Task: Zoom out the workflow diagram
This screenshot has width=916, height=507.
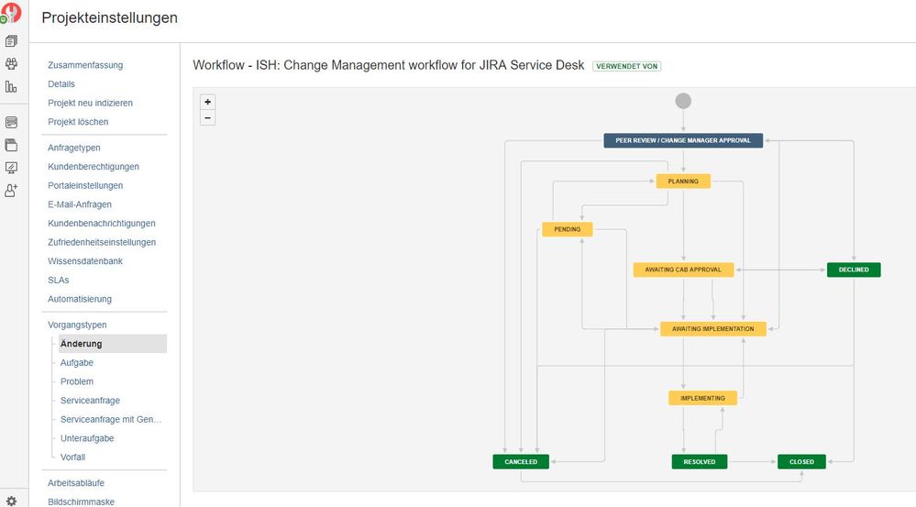Action: (x=207, y=117)
